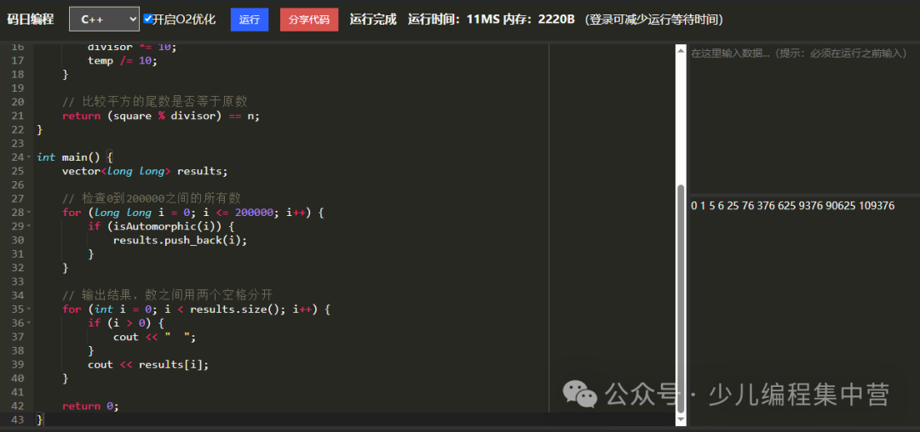Toggle the 开启O2优化 checkbox

(x=148, y=19)
